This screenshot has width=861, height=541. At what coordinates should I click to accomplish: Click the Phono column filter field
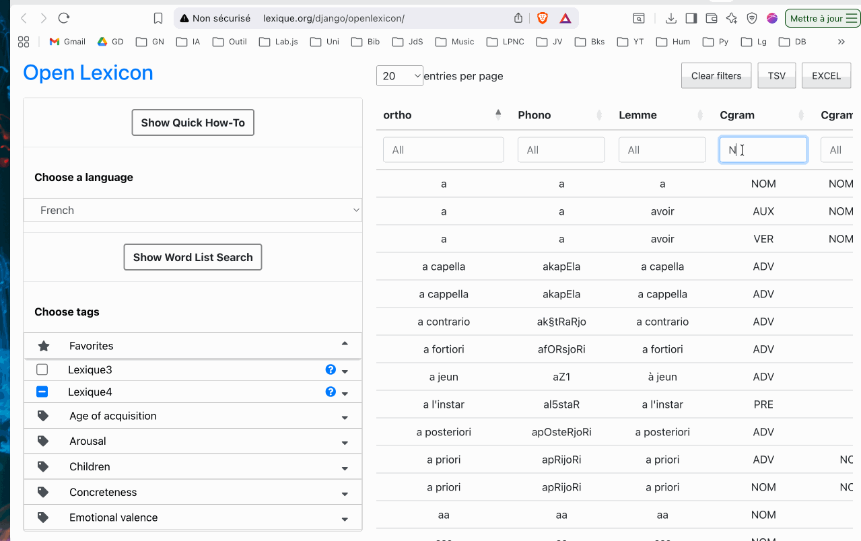(x=561, y=150)
